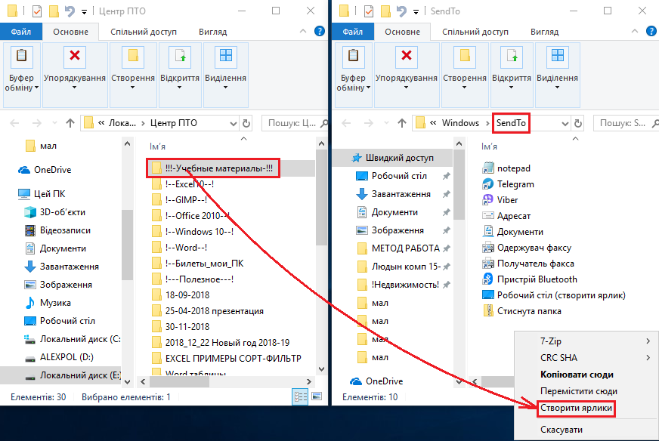
Task: Open Упорядкування group in SendTo window
Action: 406,75
